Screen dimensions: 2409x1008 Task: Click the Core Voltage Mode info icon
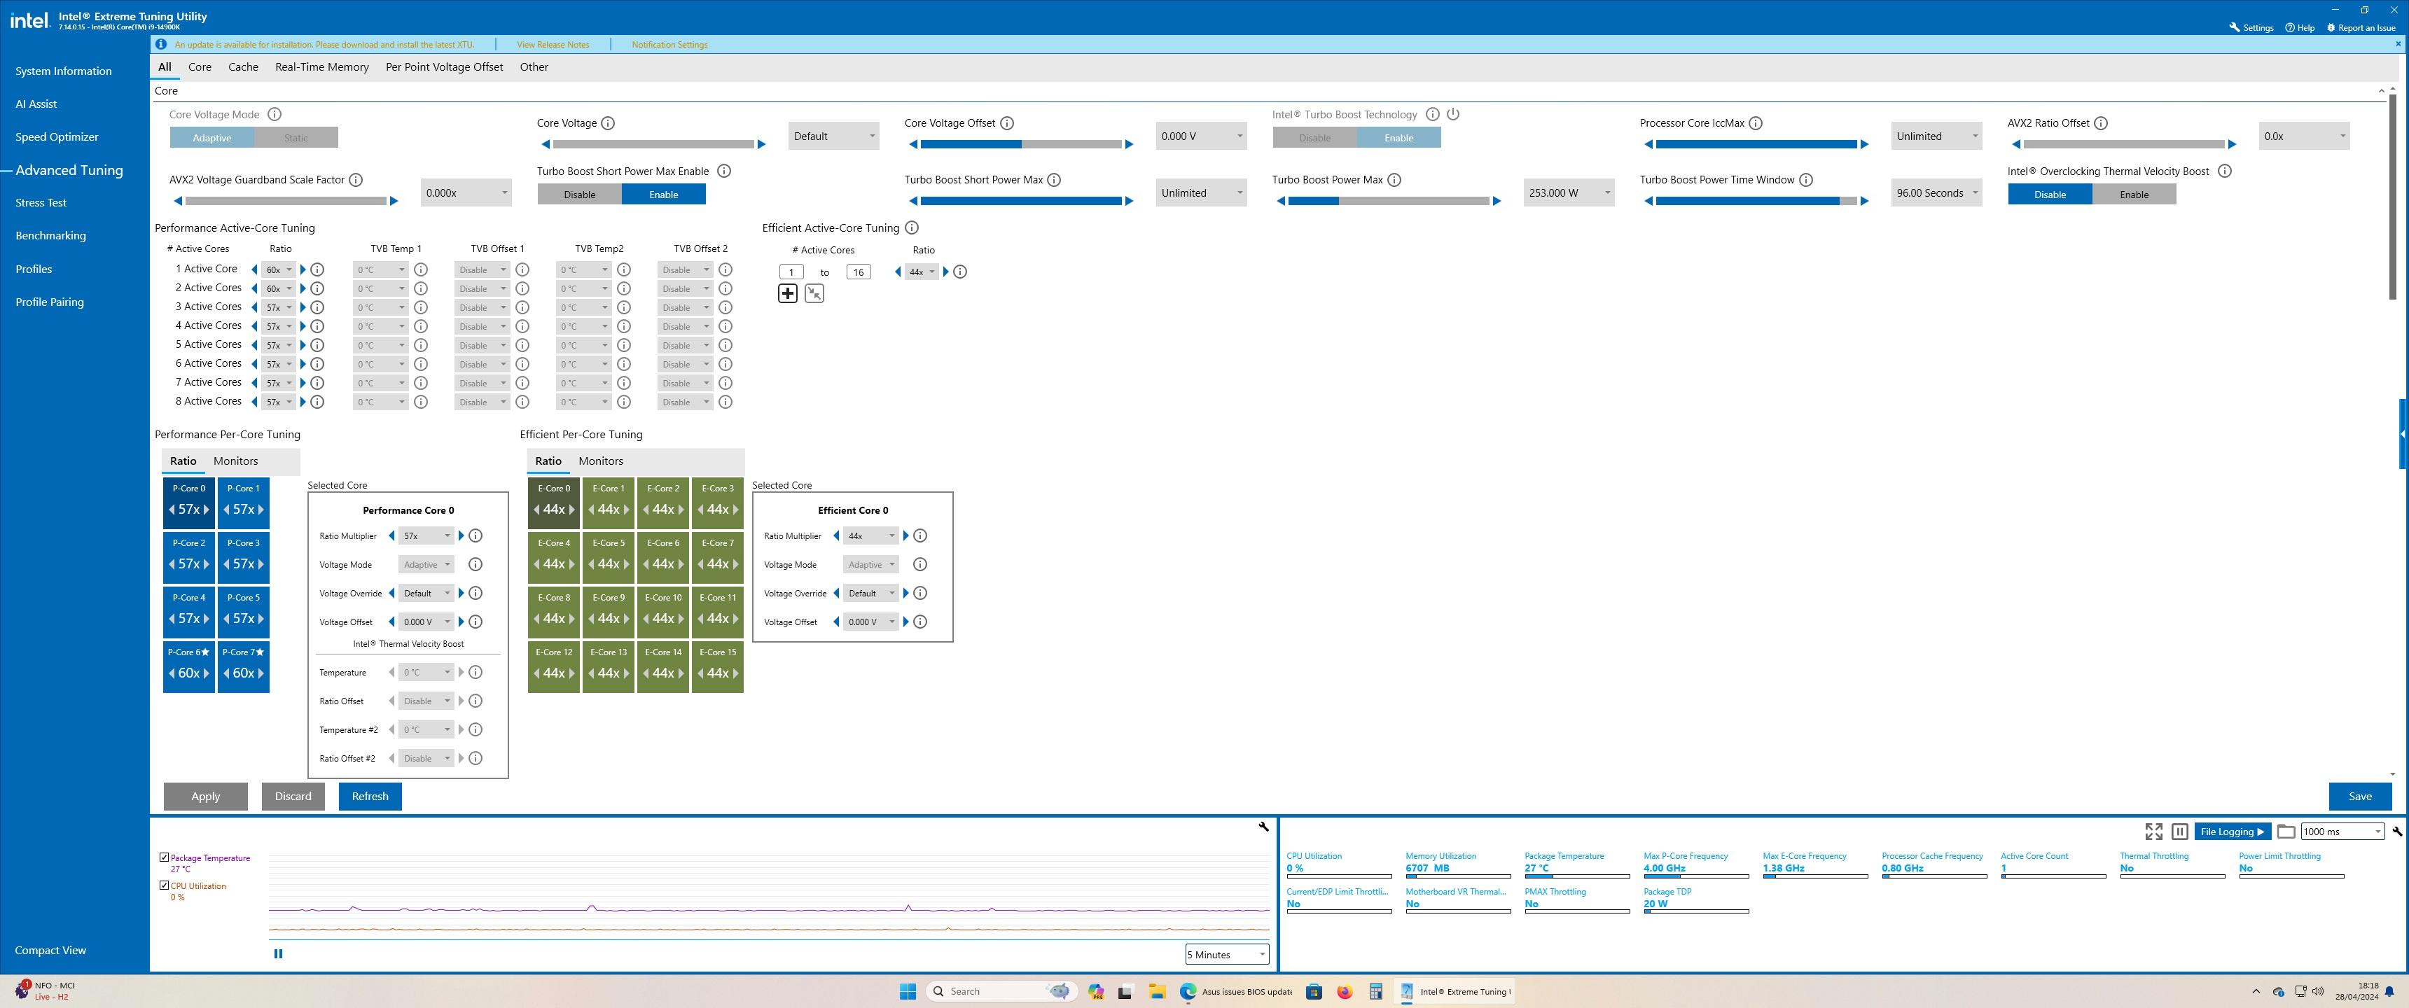tap(274, 114)
